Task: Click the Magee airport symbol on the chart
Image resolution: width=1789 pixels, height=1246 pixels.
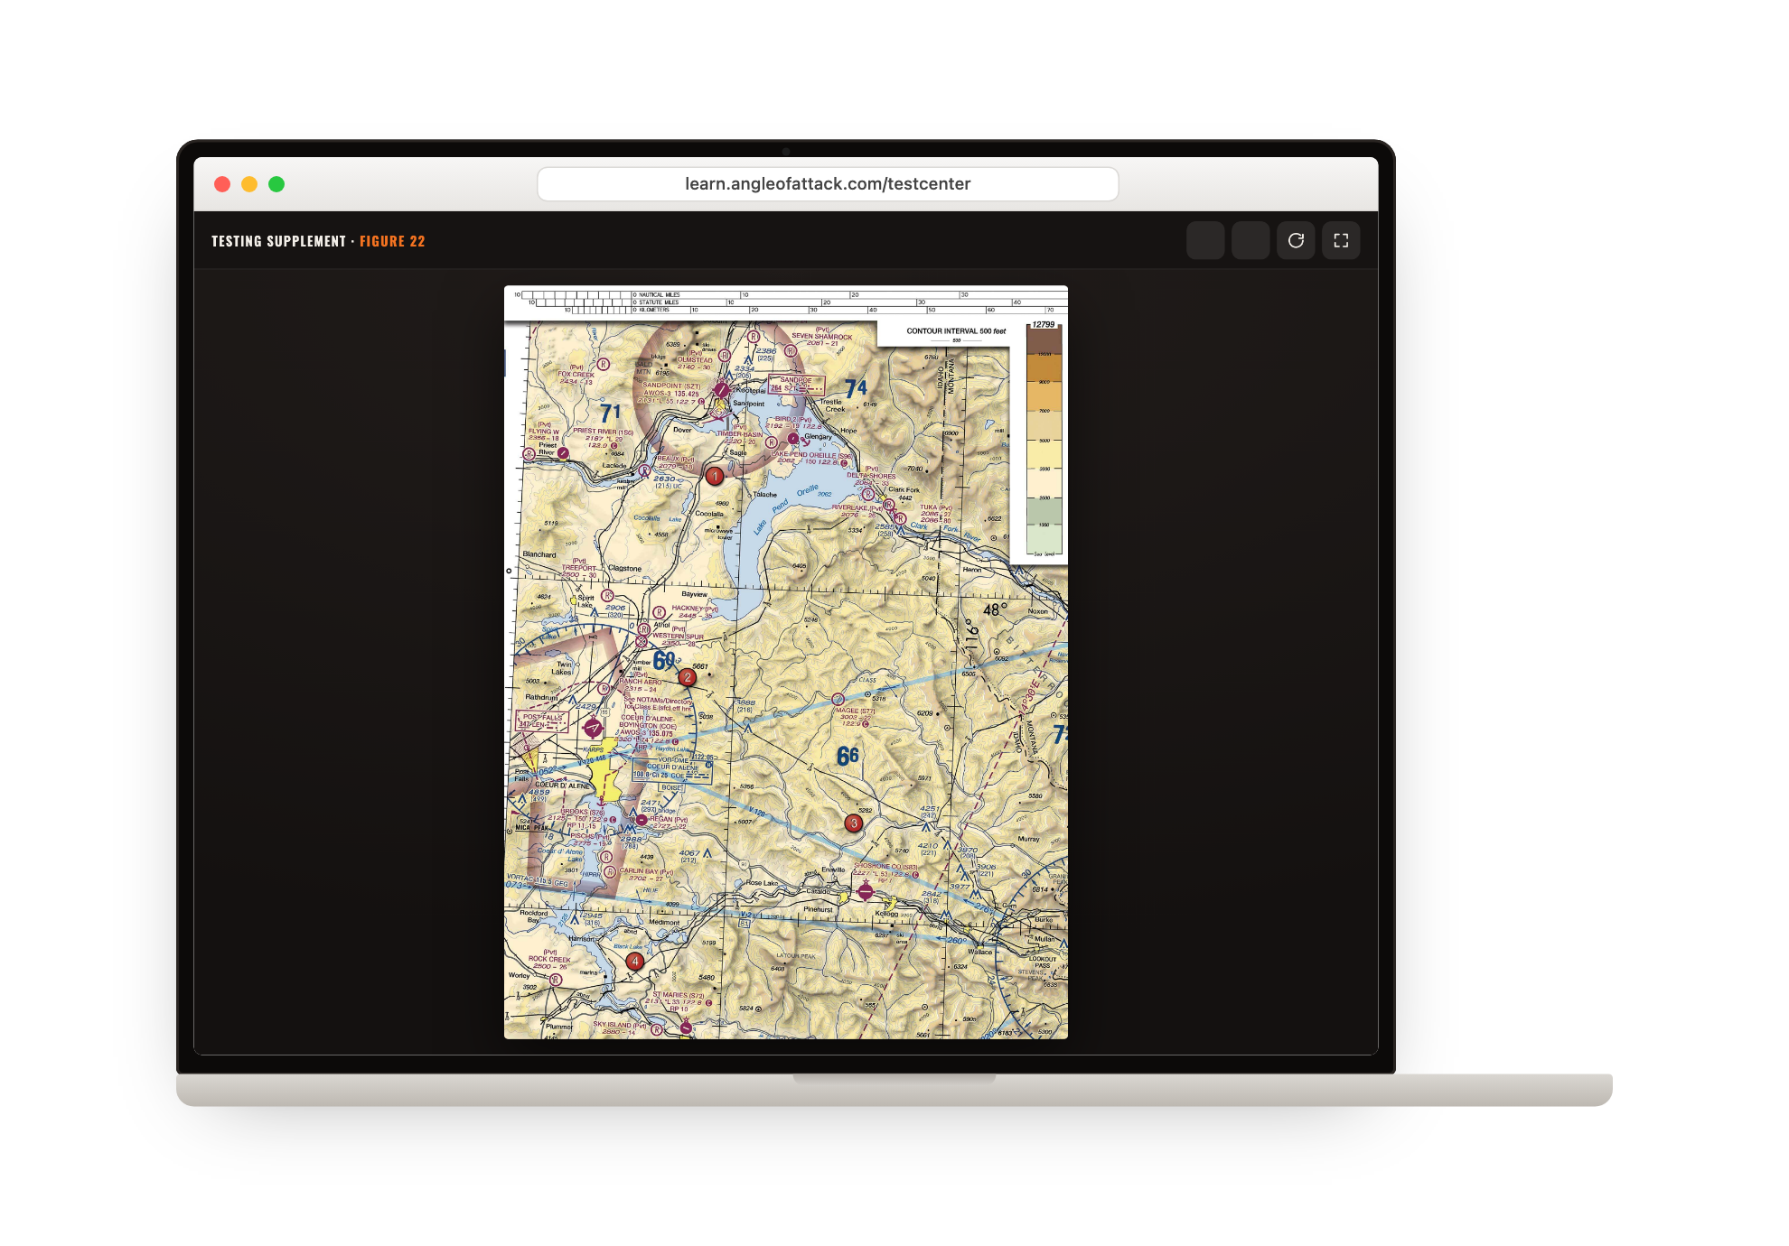Action: coord(838,699)
